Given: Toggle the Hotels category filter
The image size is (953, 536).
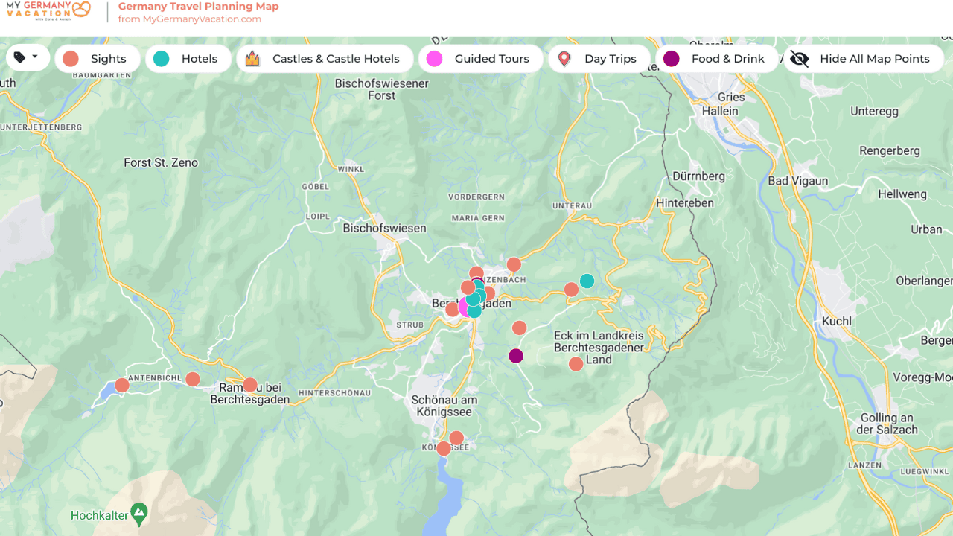Looking at the screenshot, I should tap(188, 59).
